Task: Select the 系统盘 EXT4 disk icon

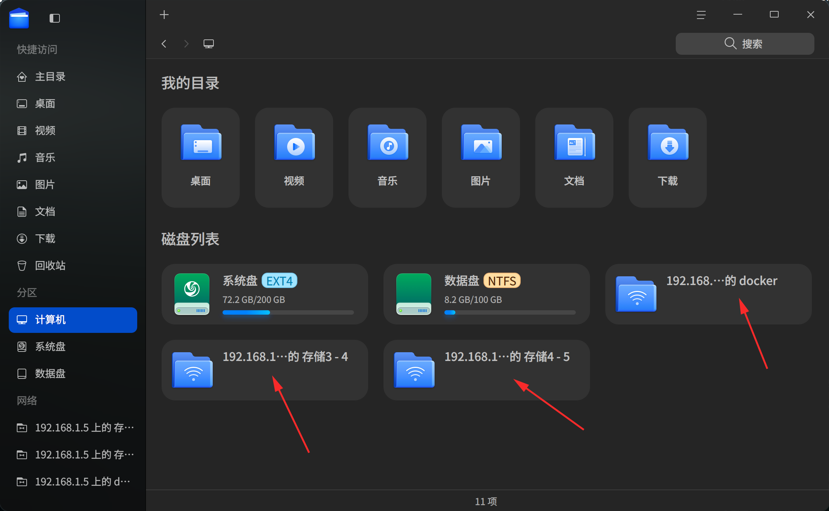Action: (192, 294)
